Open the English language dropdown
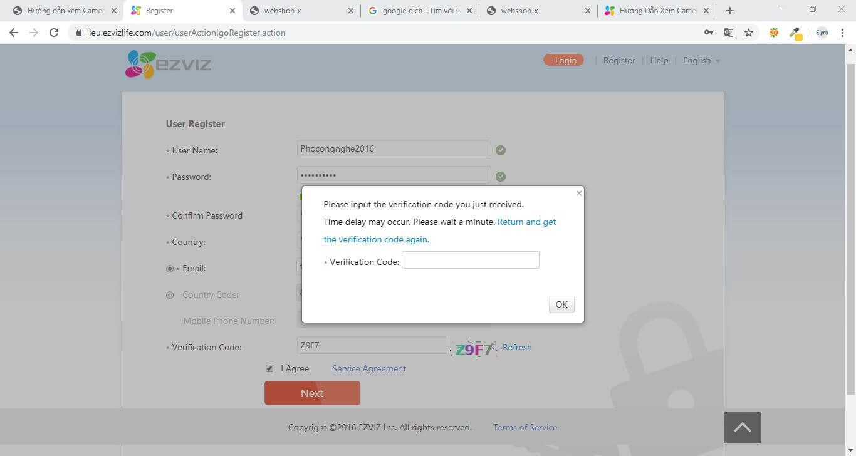Image resolution: width=856 pixels, height=456 pixels. pyautogui.click(x=701, y=61)
